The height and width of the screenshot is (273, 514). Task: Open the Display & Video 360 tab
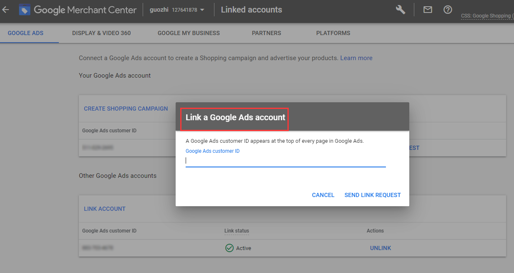coord(101,33)
